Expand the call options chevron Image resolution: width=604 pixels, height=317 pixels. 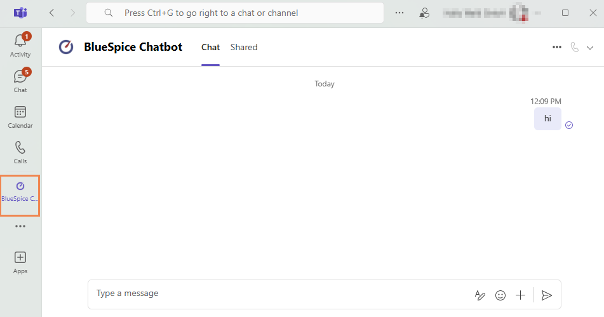(590, 47)
